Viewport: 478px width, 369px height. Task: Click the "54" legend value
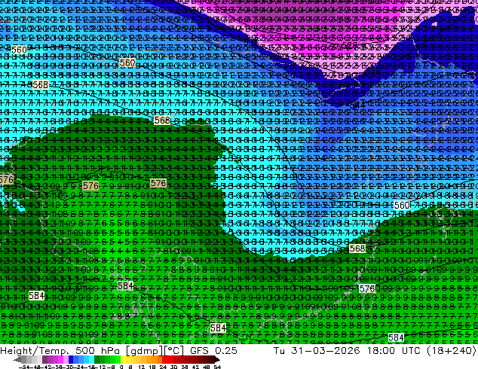point(217,367)
